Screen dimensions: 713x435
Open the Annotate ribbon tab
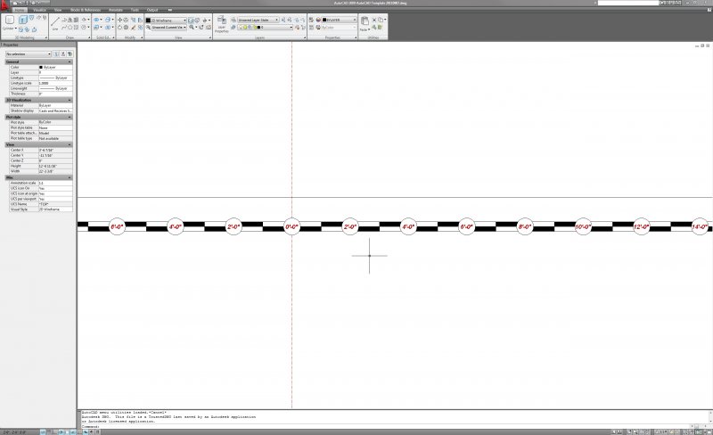coord(116,10)
